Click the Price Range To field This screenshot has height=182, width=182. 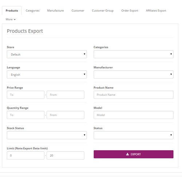[25, 95]
